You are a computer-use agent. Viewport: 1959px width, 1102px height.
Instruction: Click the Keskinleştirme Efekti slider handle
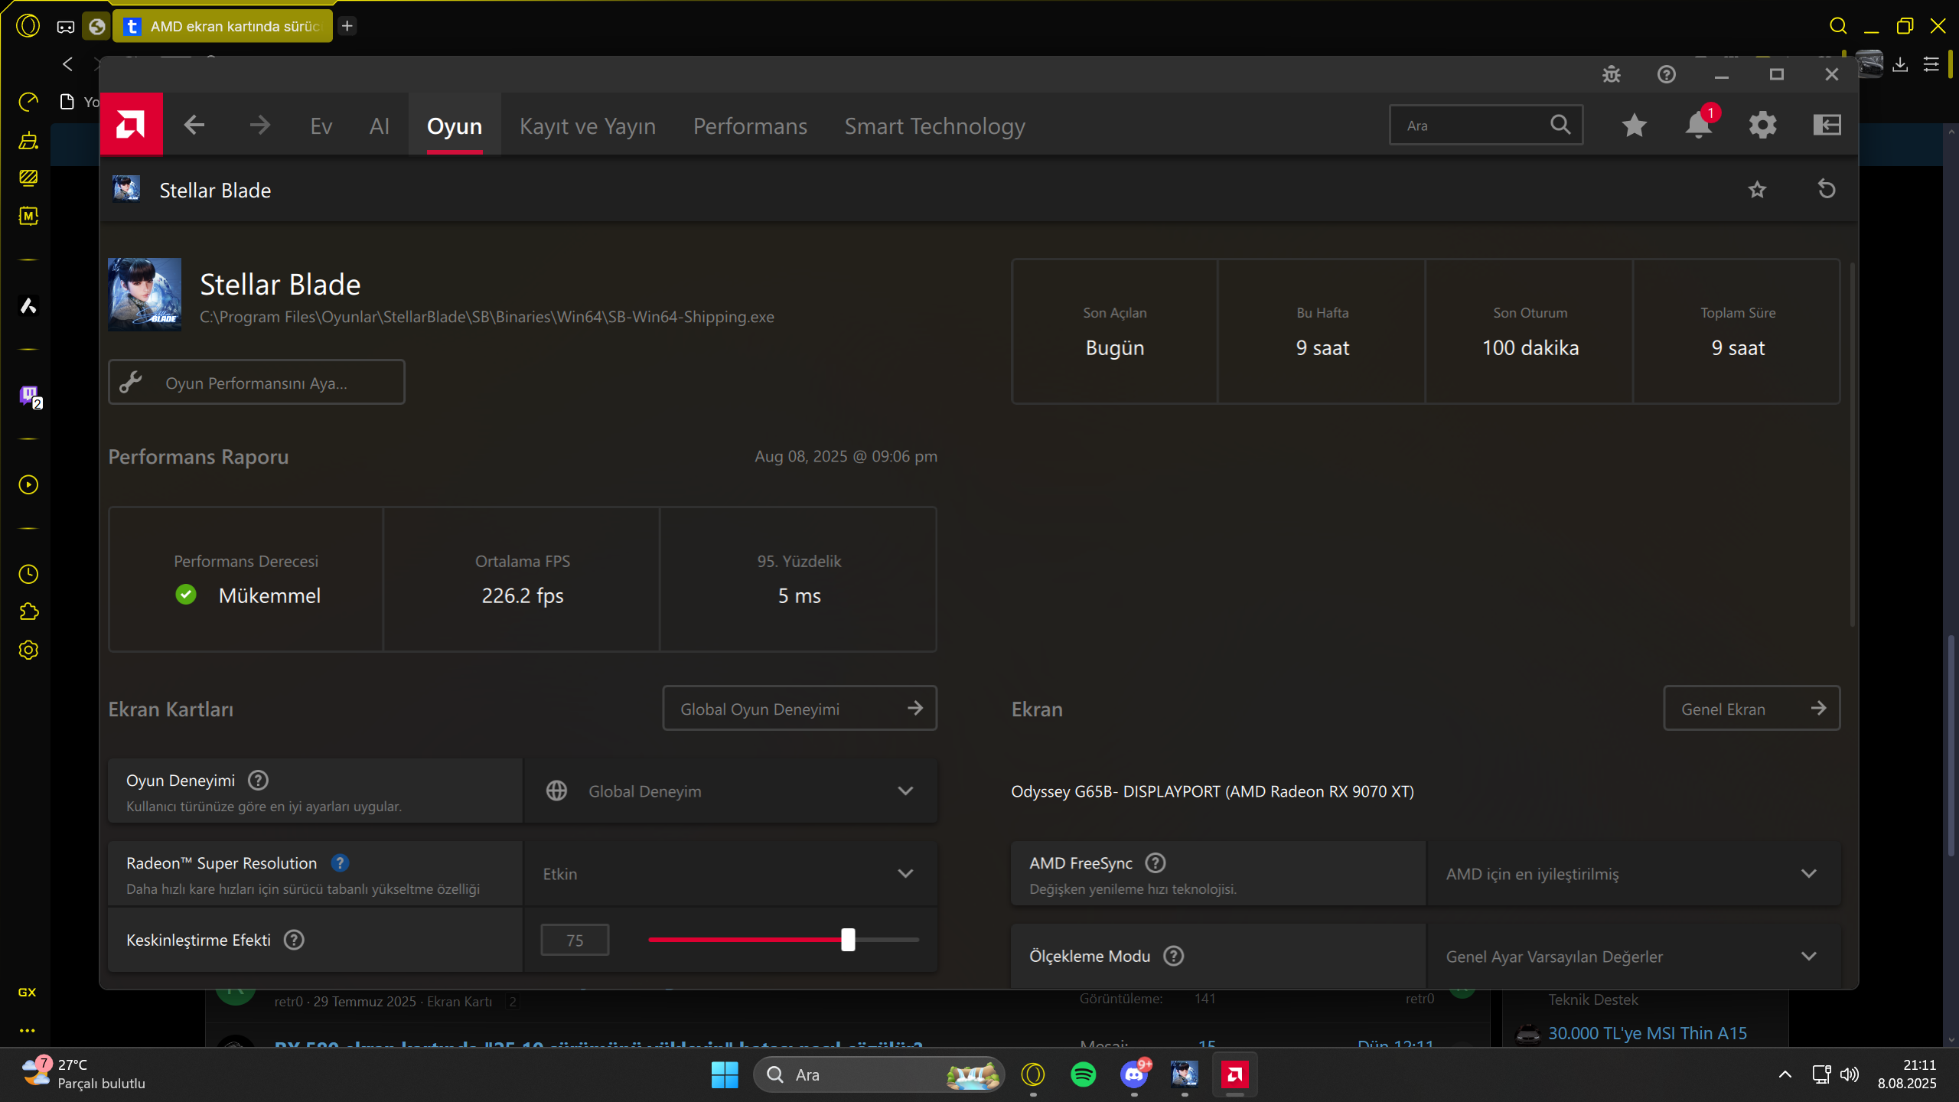click(848, 940)
